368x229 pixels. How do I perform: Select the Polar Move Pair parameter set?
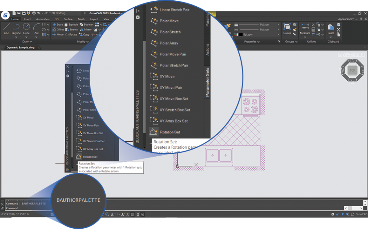[168, 54]
